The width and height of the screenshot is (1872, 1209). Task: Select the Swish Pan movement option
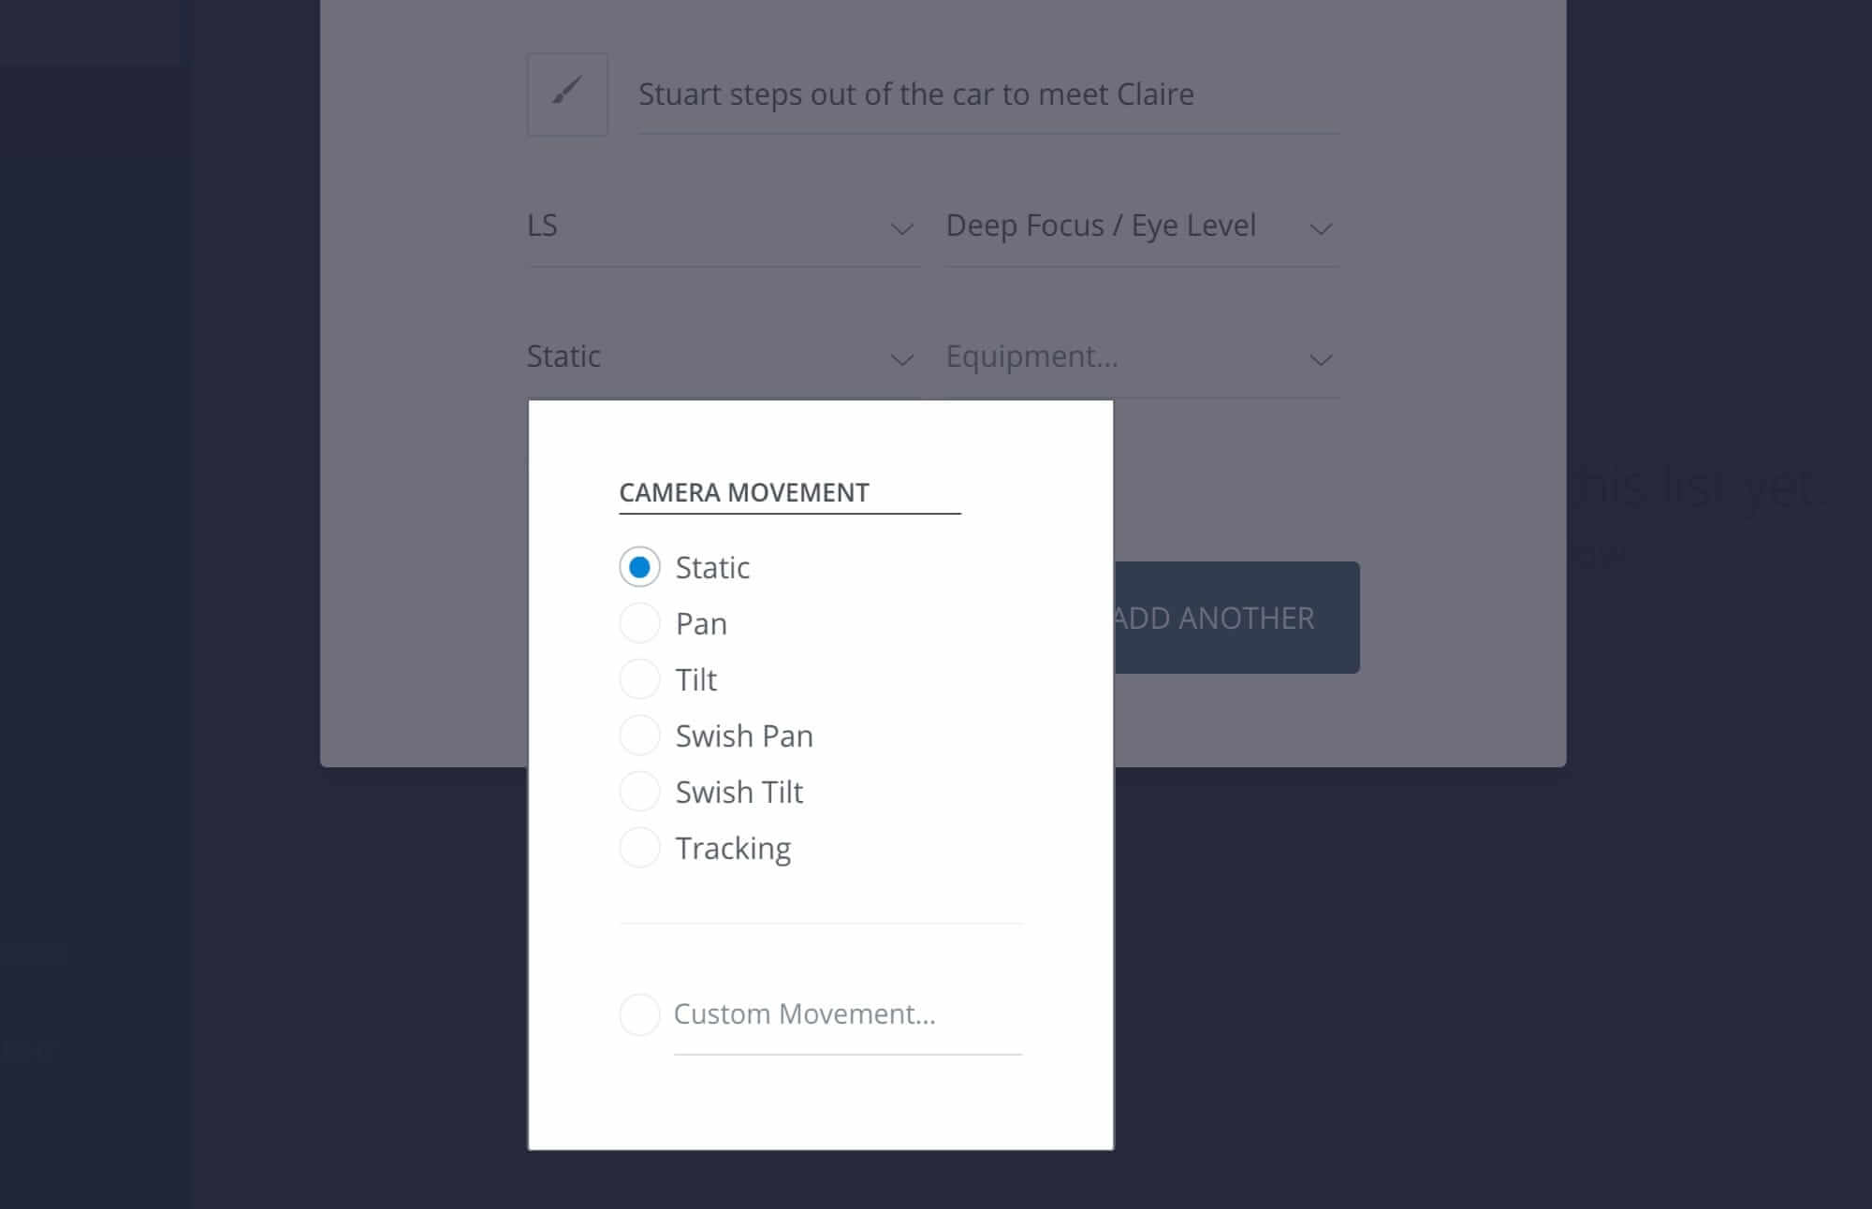[640, 735]
